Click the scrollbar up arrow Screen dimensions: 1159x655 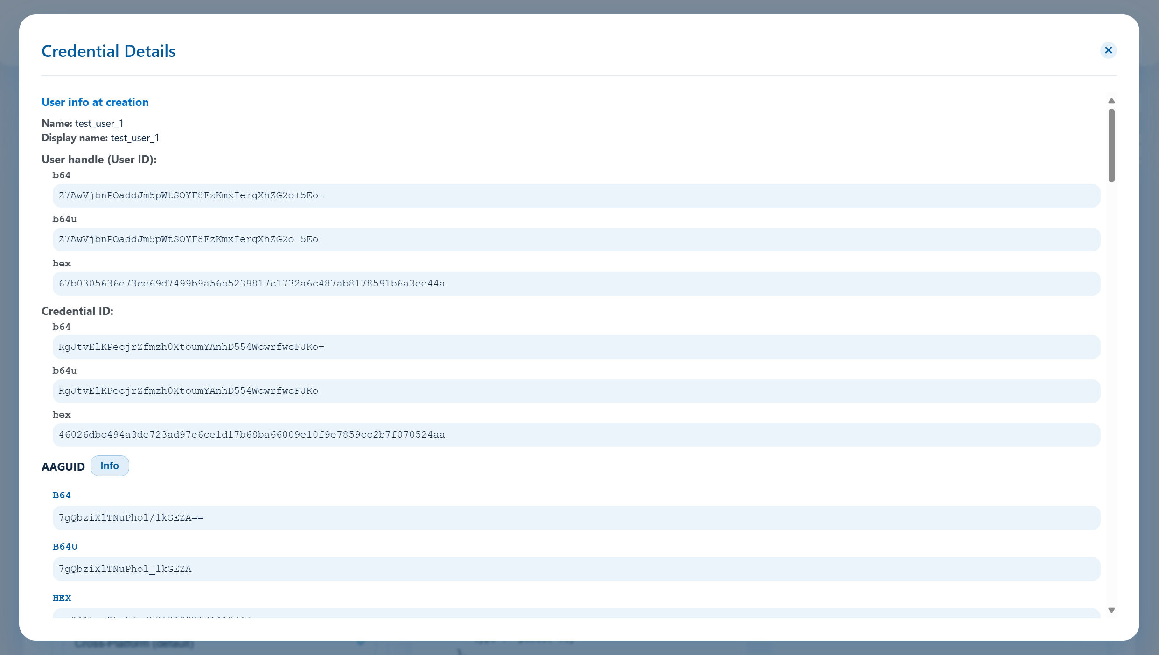coord(1111,101)
